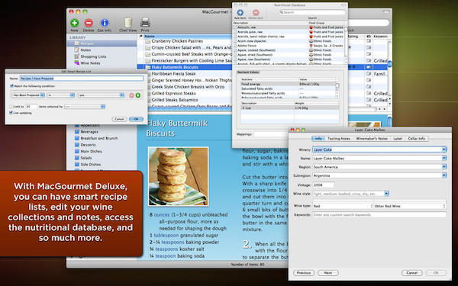Click the green New button in MacGourmet toolbar
458x286 pixels.
click(x=75, y=23)
